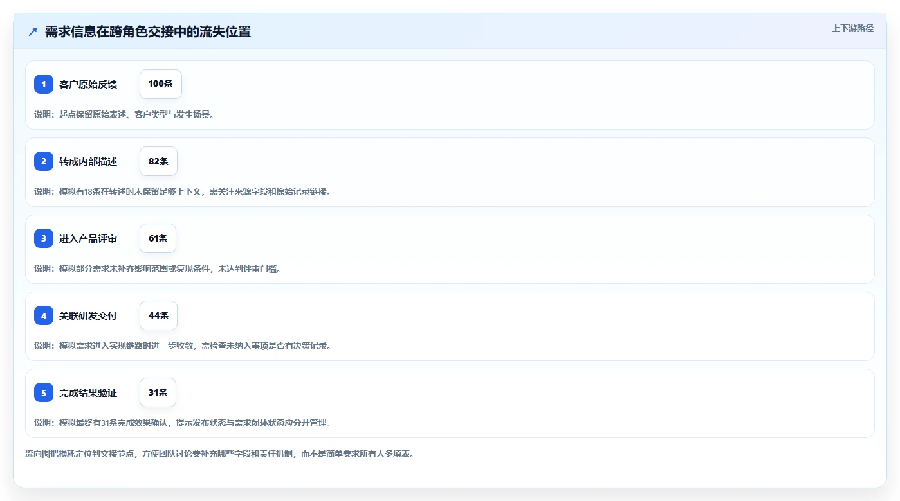Click the 61条 count chip
This screenshot has height=501, width=900.
coord(158,238)
